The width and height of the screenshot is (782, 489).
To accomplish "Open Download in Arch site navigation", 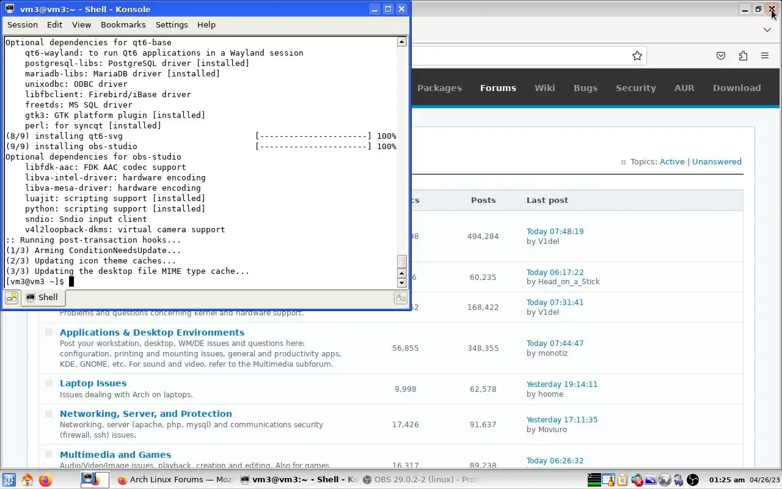I will pyautogui.click(x=737, y=88).
